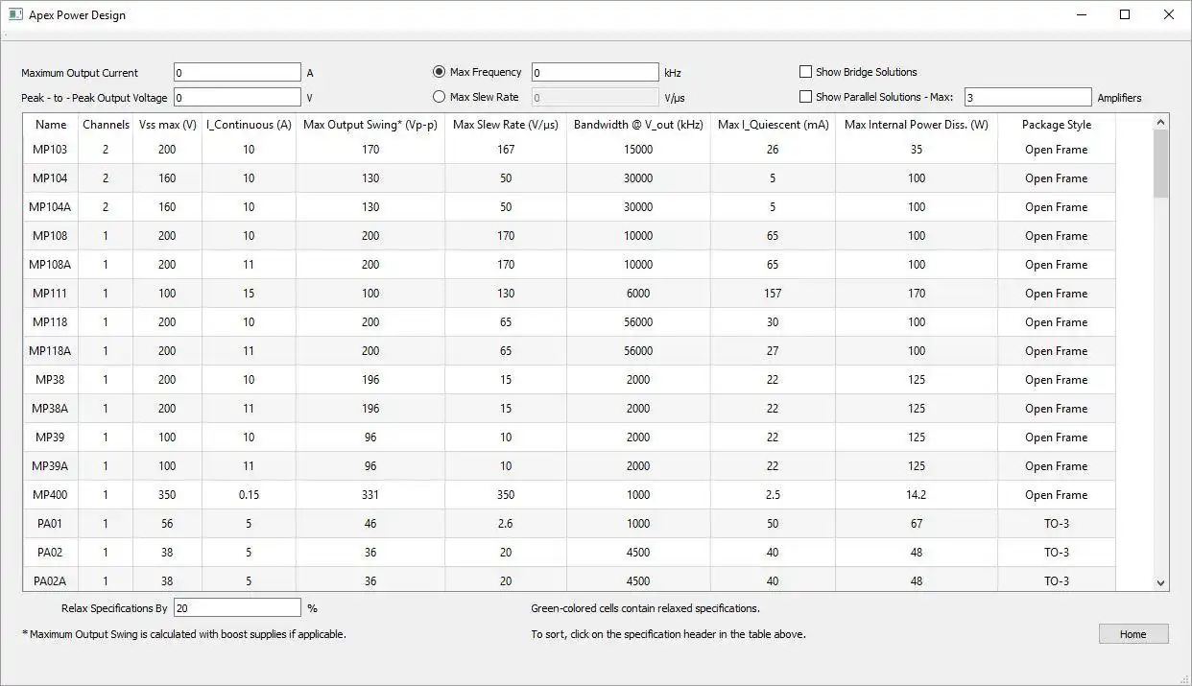Click the Apex Power Design app icon
This screenshot has width=1192, height=686.
(x=15, y=14)
